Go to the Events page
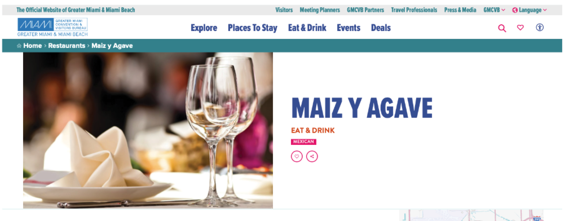This screenshot has width=563, height=221. click(x=348, y=28)
